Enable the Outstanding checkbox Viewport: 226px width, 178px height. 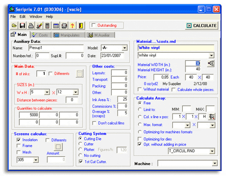pyautogui.click(x=94, y=25)
